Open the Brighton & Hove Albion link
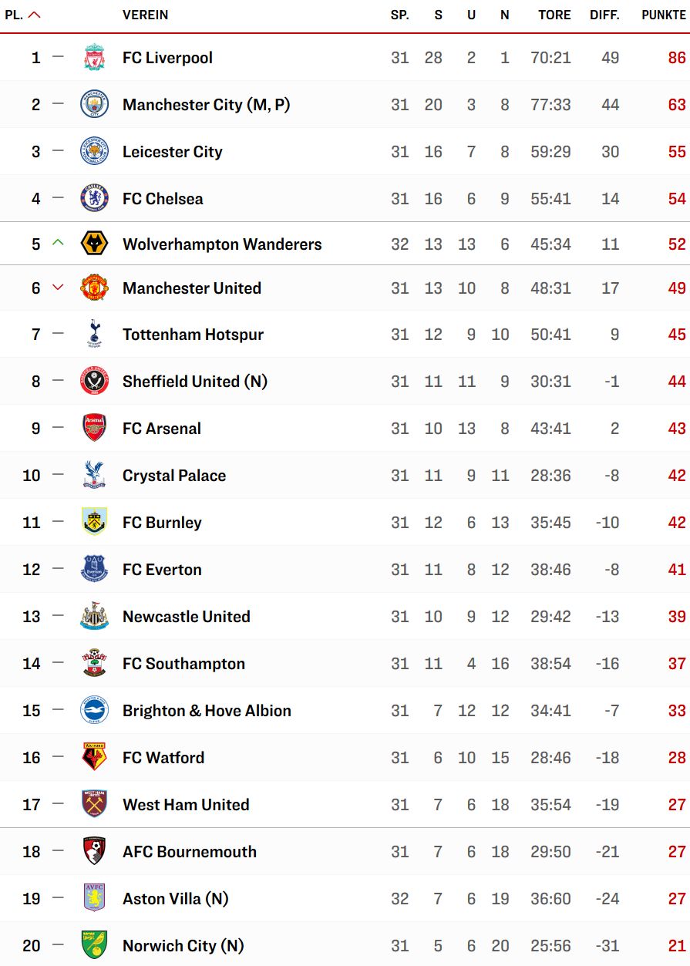This screenshot has width=690, height=966. (x=207, y=711)
